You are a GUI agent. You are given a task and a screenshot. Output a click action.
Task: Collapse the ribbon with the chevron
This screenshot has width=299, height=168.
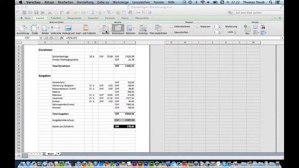pyautogui.click(x=275, y=18)
